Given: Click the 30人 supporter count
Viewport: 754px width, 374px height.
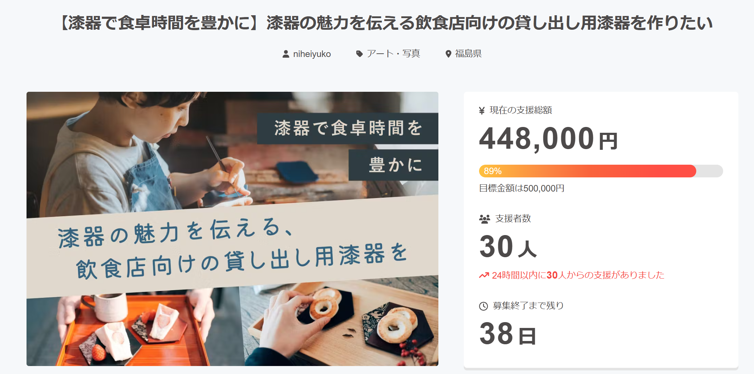Looking at the screenshot, I should pyautogui.click(x=508, y=247).
